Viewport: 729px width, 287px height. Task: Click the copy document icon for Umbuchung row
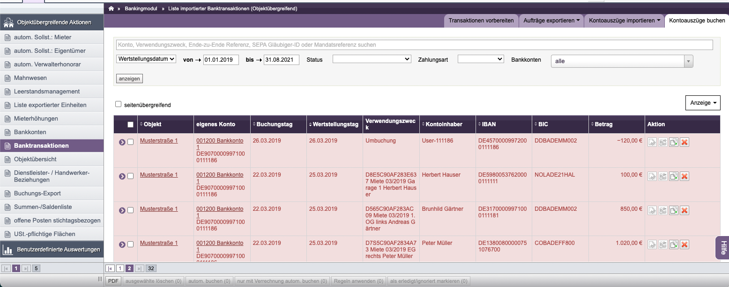(x=674, y=142)
